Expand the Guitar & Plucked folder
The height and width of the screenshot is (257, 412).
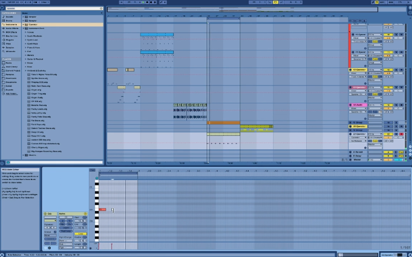click(x=25, y=59)
